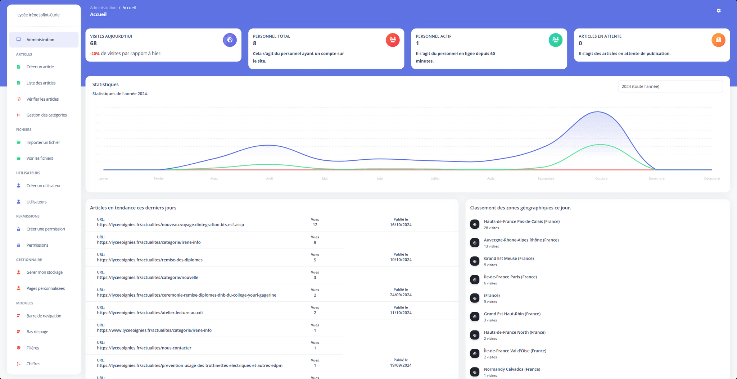
Task: Go to Créer un article
Action: coord(40,67)
